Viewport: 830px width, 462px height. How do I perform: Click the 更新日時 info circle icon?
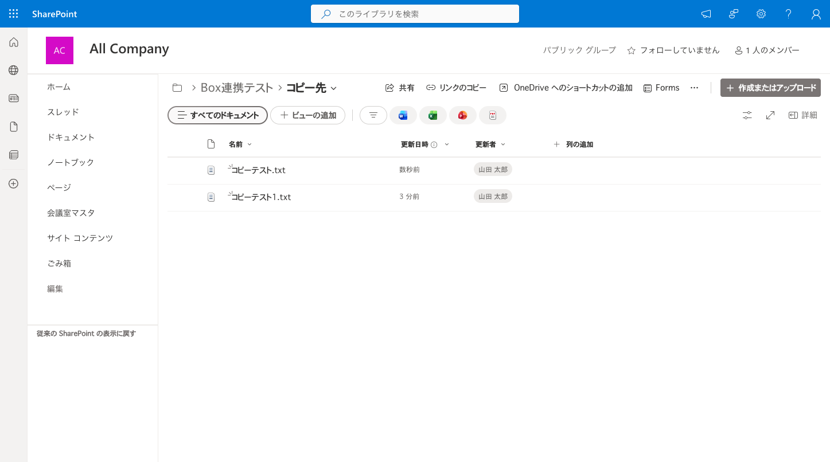tap(434, 145)
